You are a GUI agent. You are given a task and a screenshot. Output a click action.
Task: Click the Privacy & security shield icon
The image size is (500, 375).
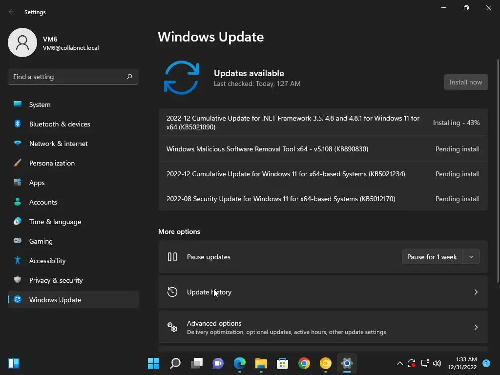pyautogui.click(x=18, y=280)
